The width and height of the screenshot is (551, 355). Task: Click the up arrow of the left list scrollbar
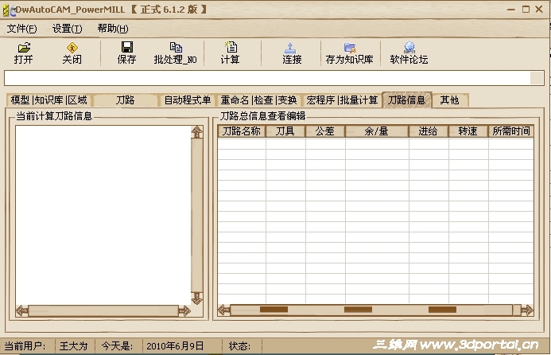coord(197,132)
